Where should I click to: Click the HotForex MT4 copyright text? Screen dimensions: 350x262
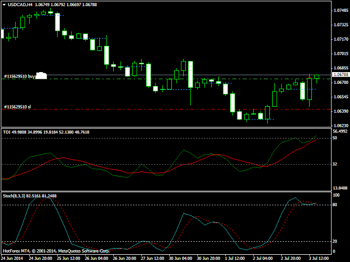[56, 251]
